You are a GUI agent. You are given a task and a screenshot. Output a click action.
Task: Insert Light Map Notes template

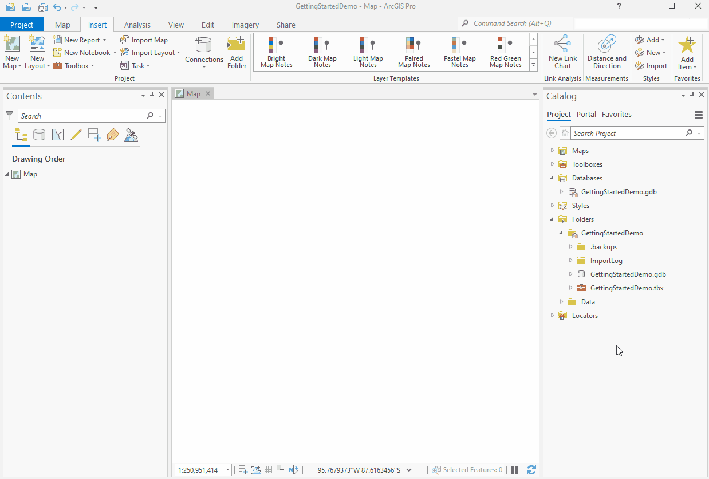pyautogui.click(x=368, y=53)
